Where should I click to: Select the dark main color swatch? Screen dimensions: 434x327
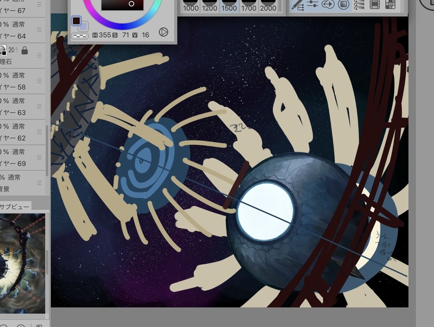(76, 21)
